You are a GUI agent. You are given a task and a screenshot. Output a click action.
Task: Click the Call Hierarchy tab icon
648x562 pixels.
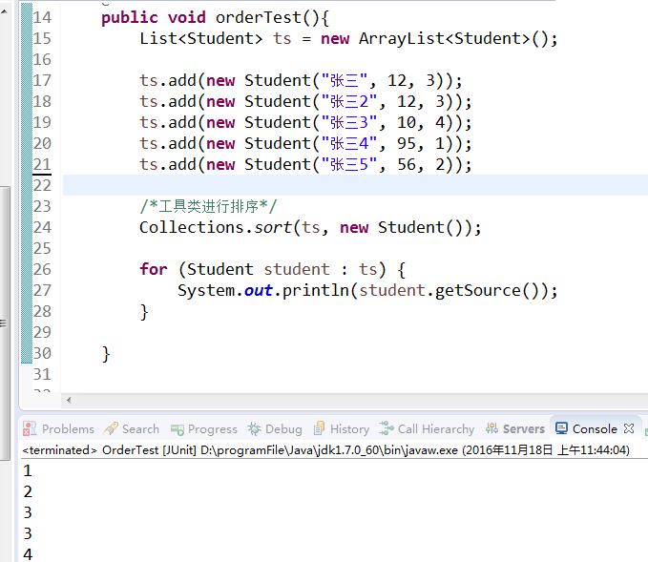[387, 428]
